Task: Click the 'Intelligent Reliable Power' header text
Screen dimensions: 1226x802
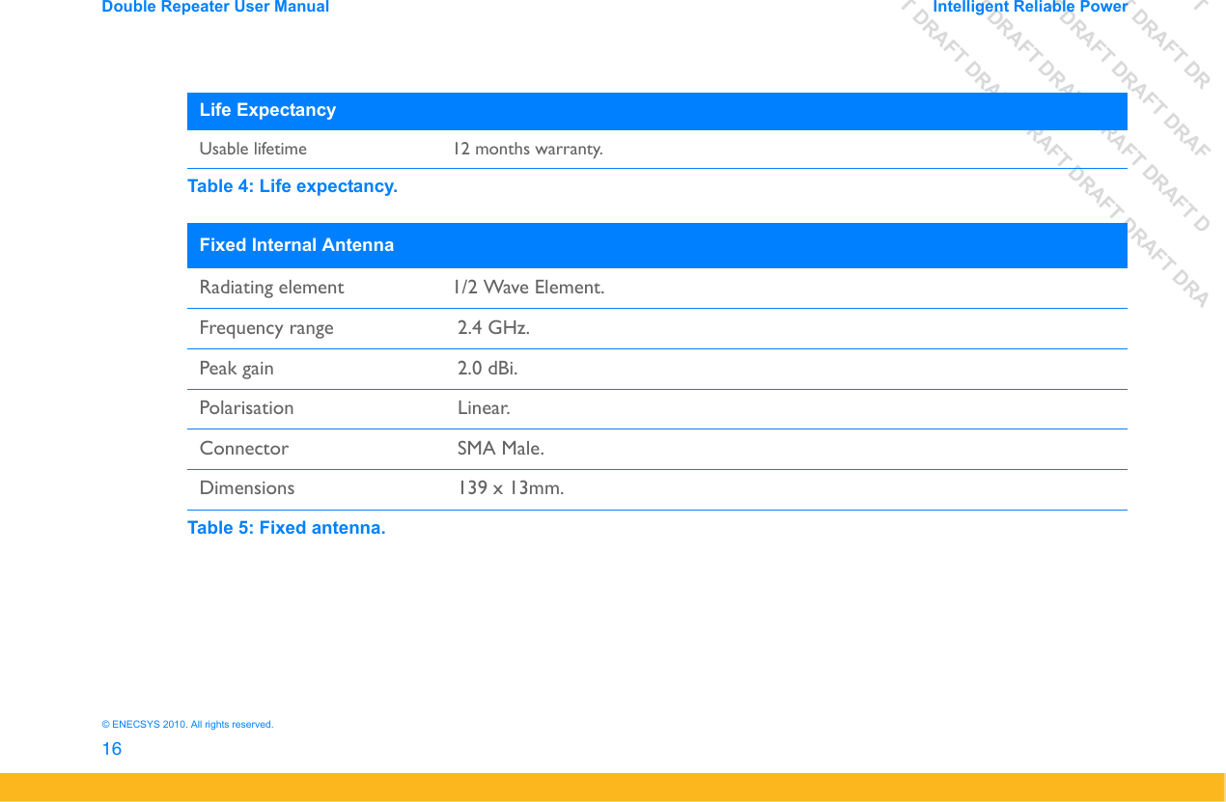Action: pyautogui.click(x=1031, y=7)
